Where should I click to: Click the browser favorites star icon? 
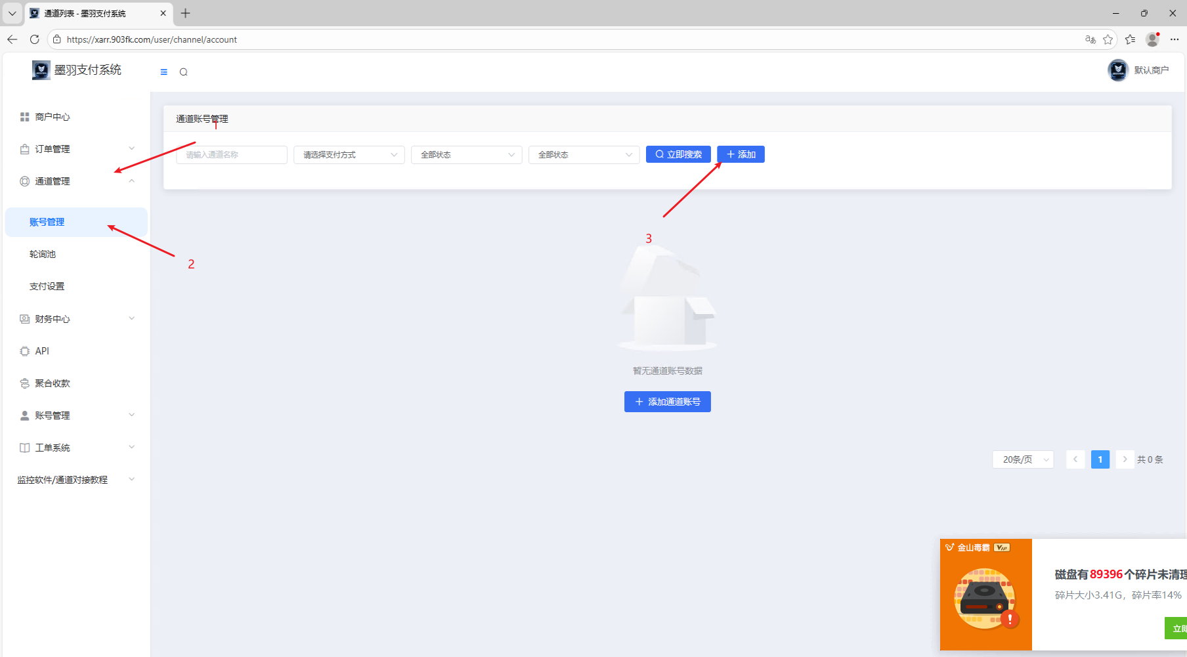point(1108,39)
